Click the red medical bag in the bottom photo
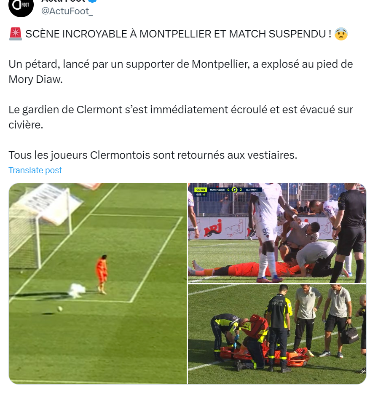The width and height of the screenshot is (370, 396). [256, 325]
